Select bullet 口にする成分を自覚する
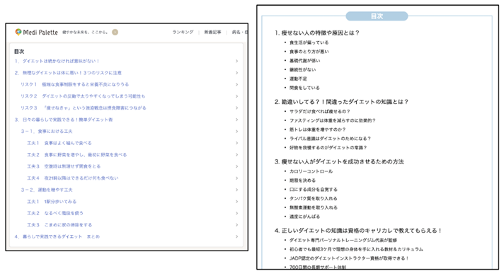Image resolution: width=504 pixels, height=276 pixels. click(314, 190)
